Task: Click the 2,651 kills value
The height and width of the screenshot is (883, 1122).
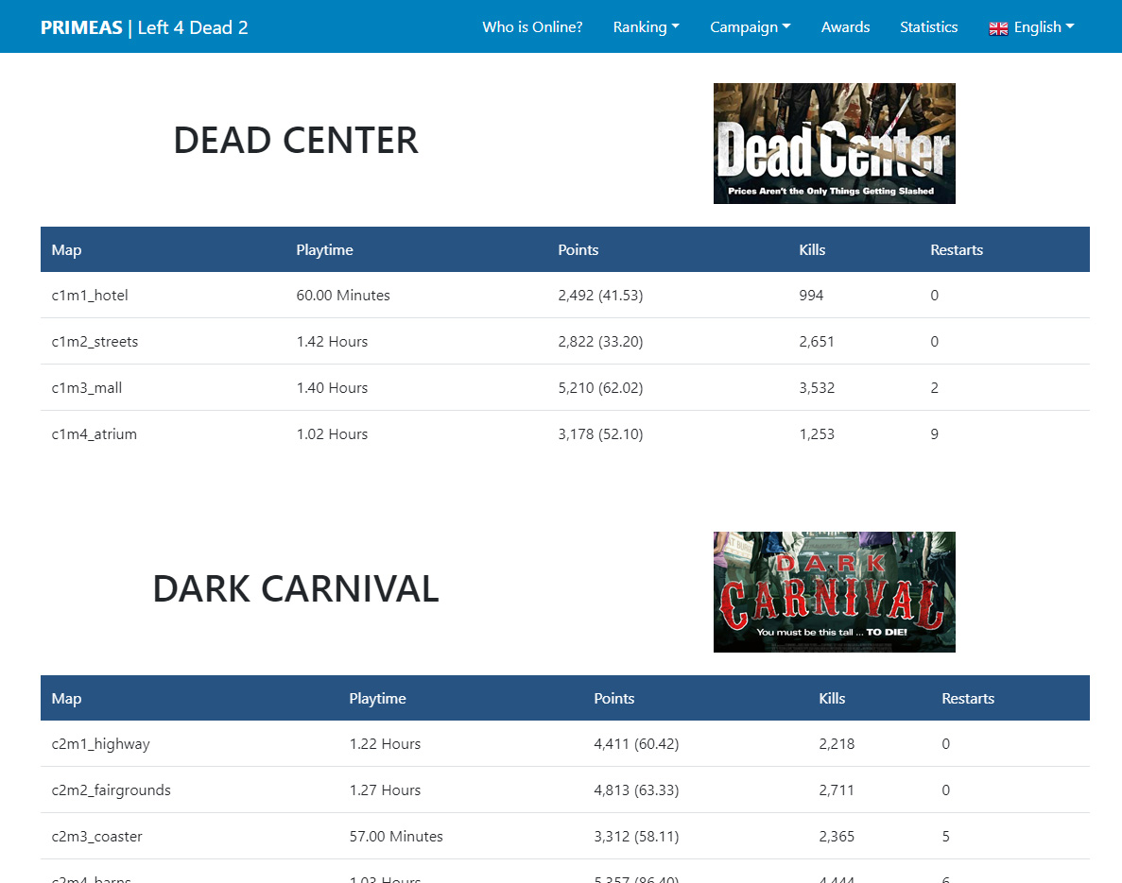Action: 817,342
